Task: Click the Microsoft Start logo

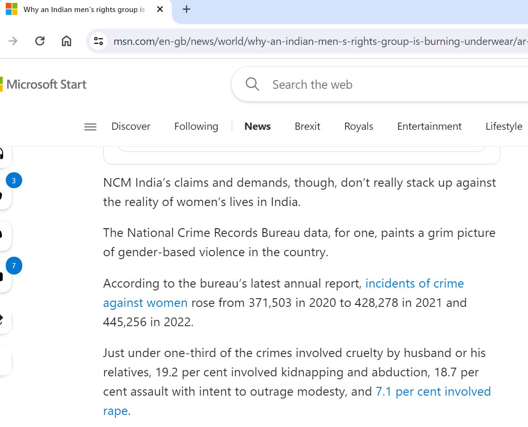Action: (x=43, y=84)
